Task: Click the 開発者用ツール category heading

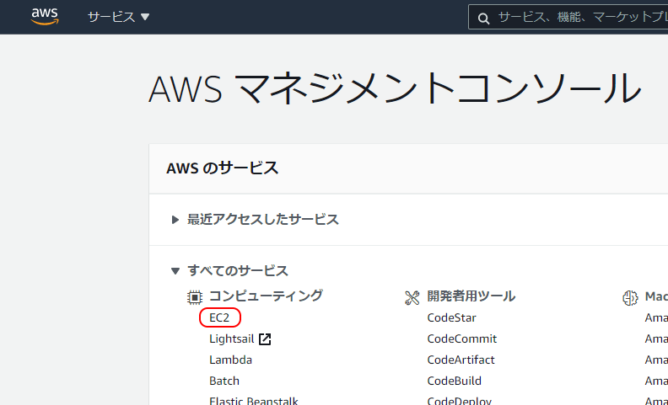Action: pyautogui.click(x=471, y=296)
